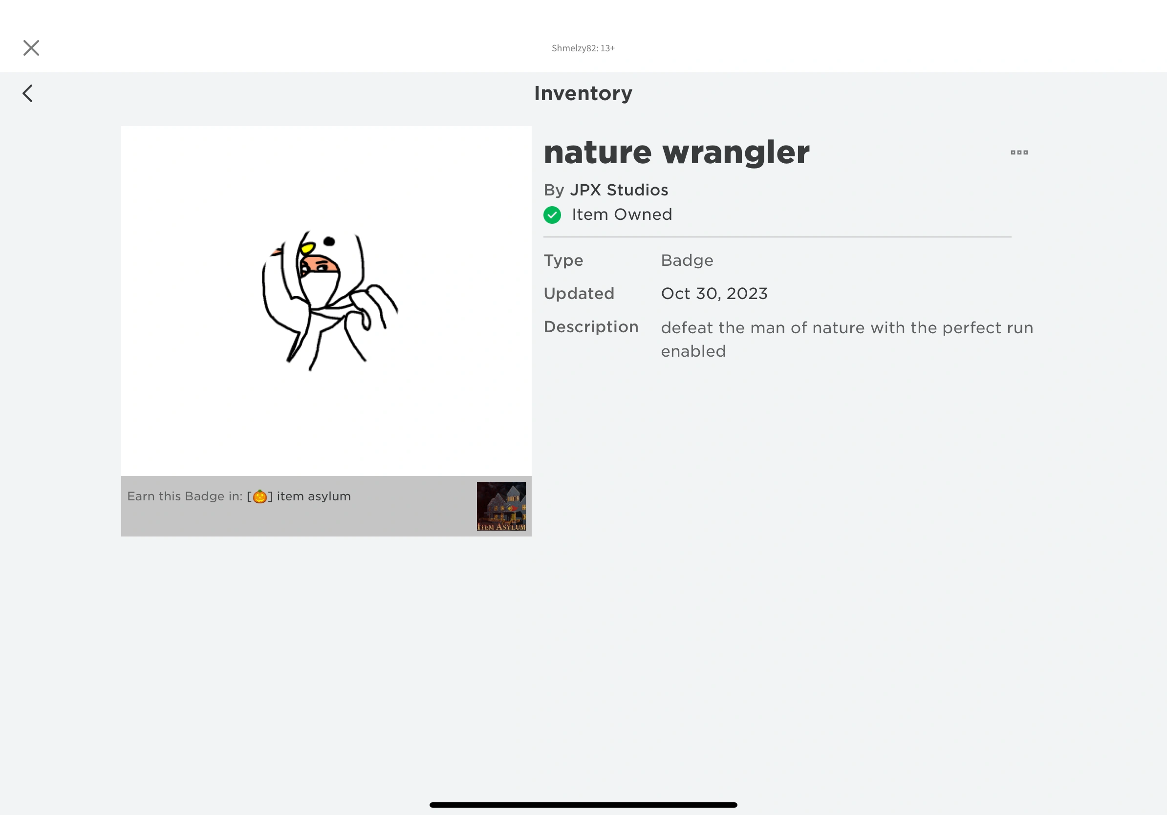This screenshot has height=815, width=1167.
Task: Click the Inventory page heading
Action: pyautogui.click(x=583, y=93)
